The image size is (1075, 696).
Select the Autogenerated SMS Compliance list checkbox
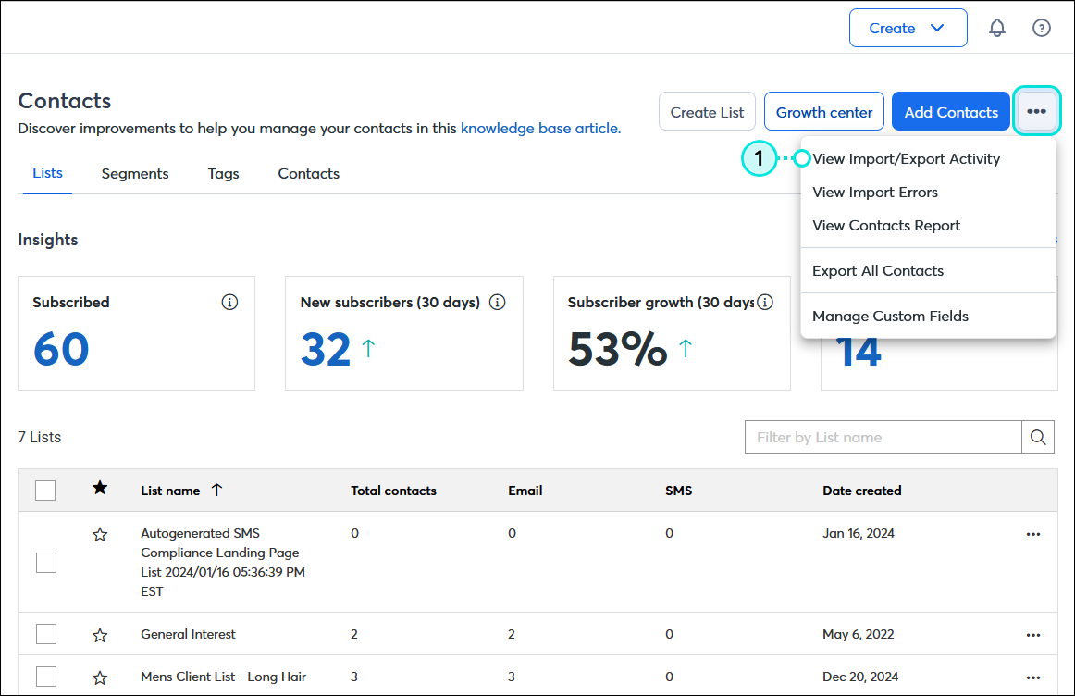[x=46, y=563]
